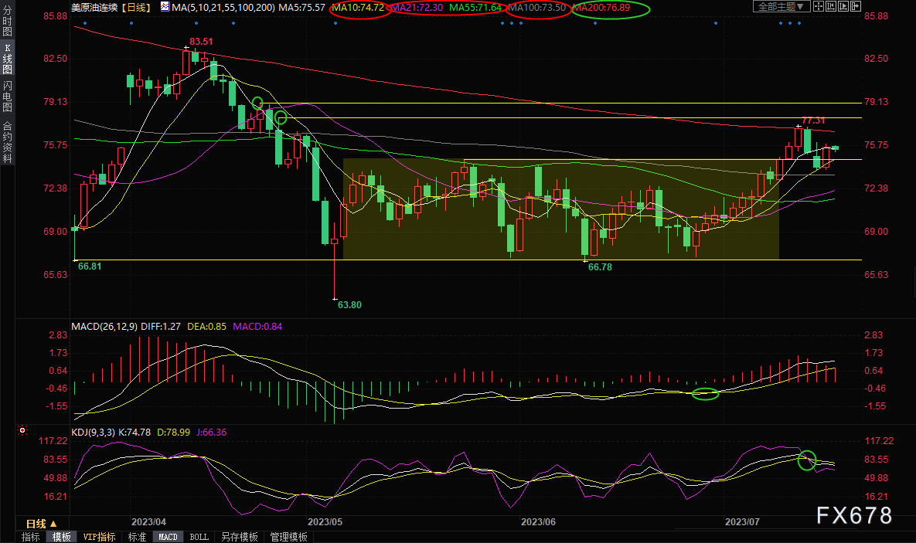
Task: Open the 闪电图 side tab
Action: (7, 97)
